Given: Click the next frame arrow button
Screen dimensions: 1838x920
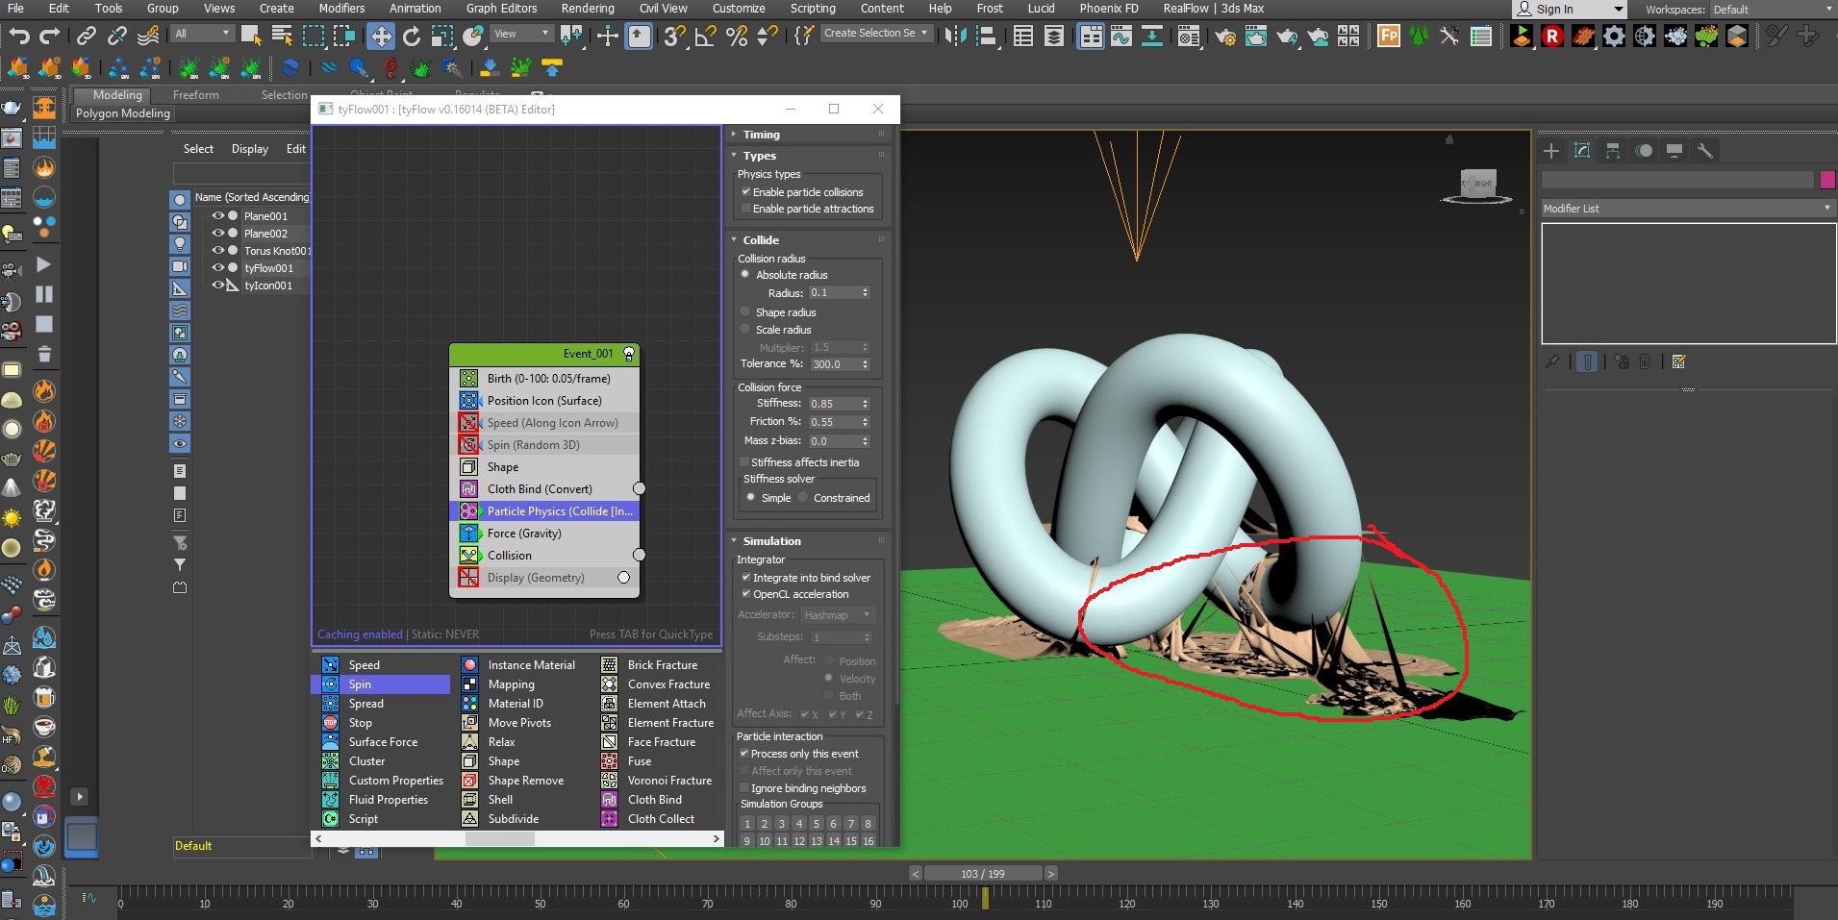Looking at the screenshot, I should pos(1051,874).
